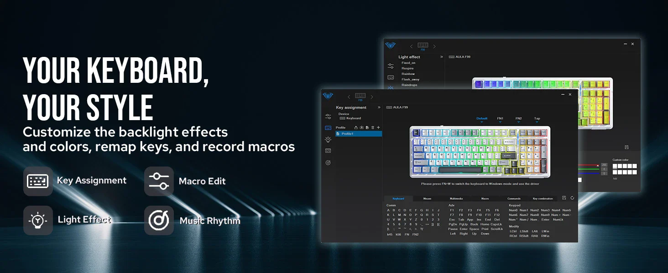The image size is (668, 273).
Task: Select the first Custom color swatch
Action: coord(615,167)
